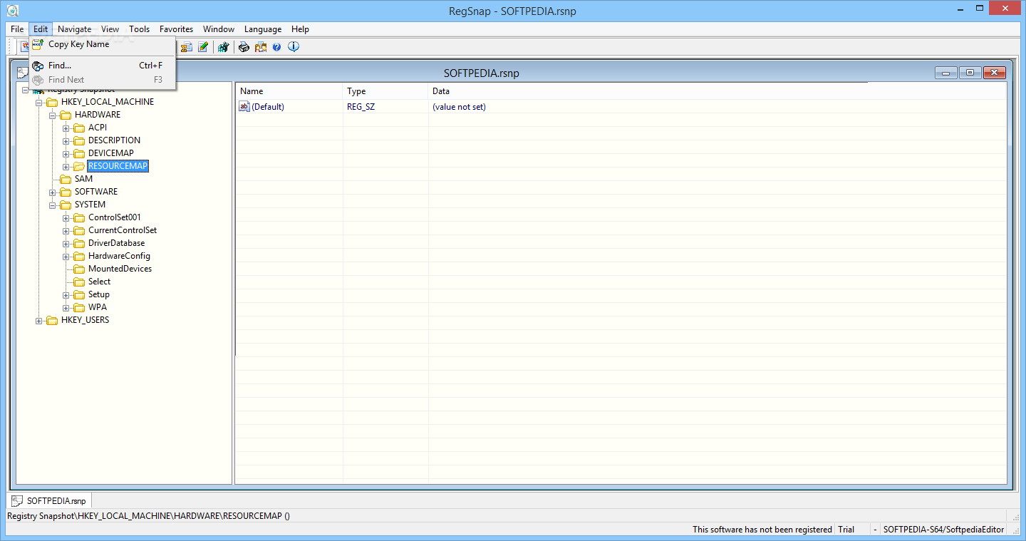
Task: Expand the SOFTWARE key
Action: (x=53, y=192)
